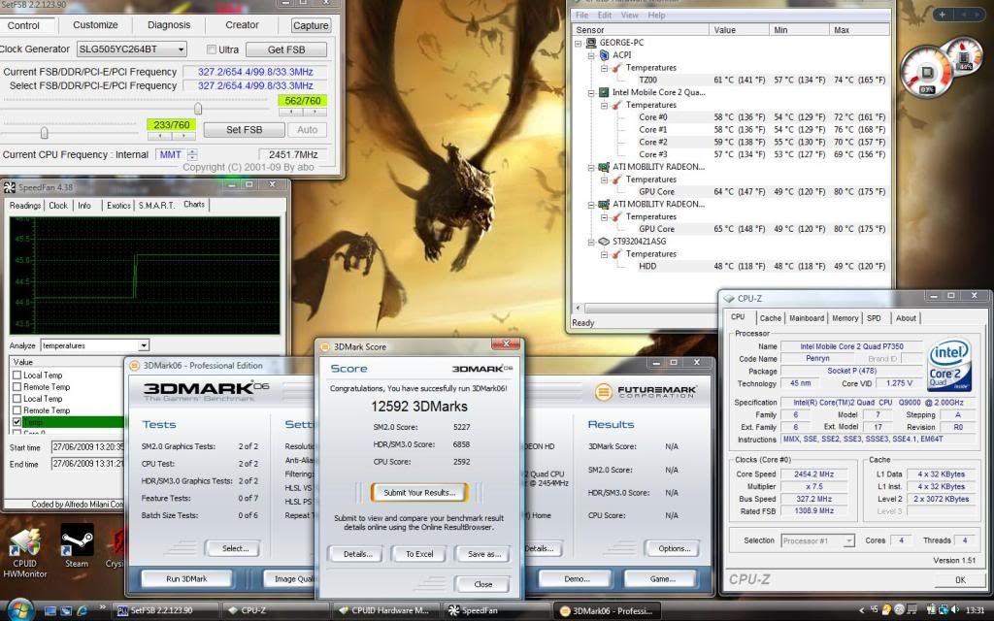Click the system tray clock showing 13:31
Screen dimensions: 994x621
pos(975,611)
